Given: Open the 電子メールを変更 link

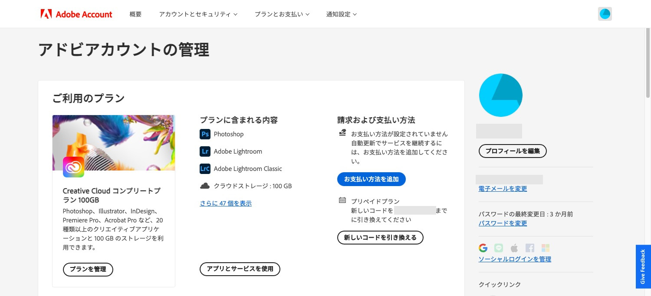Looking at the screenshot, I should (x=503, y=189).
